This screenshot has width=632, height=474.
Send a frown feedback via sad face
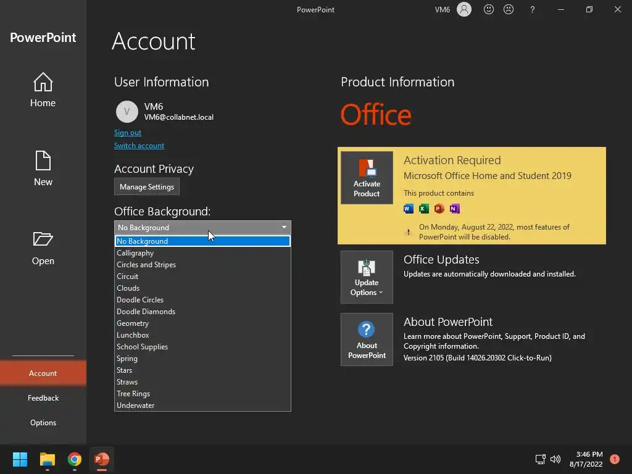point(509,9)
